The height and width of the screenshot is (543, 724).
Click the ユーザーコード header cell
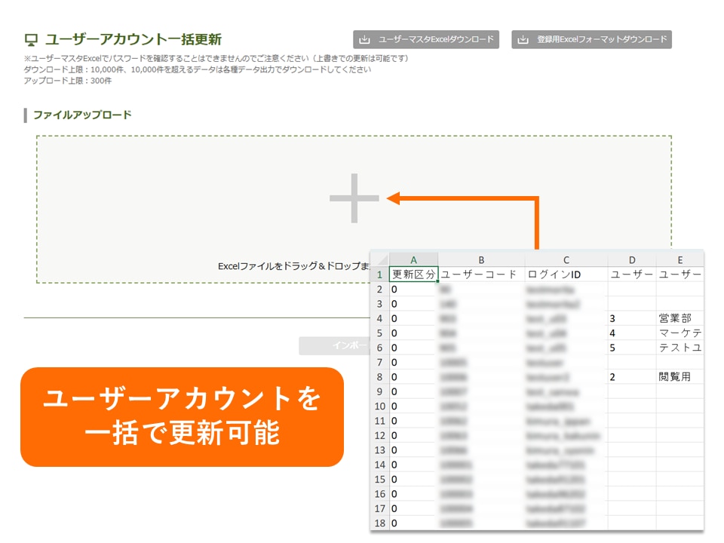(x=480, y=275)
